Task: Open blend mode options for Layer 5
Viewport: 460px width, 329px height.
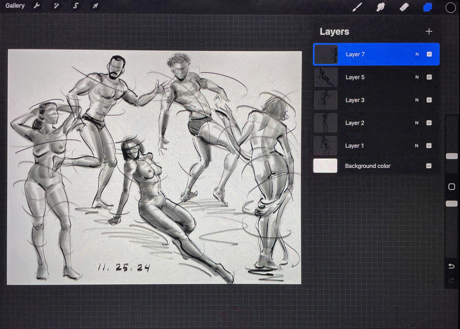Action: pos(417,77)
